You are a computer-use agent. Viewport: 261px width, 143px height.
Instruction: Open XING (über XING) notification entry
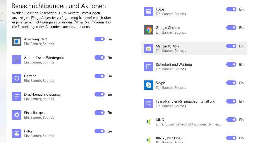pyautogui.click(x=169, y=138)
